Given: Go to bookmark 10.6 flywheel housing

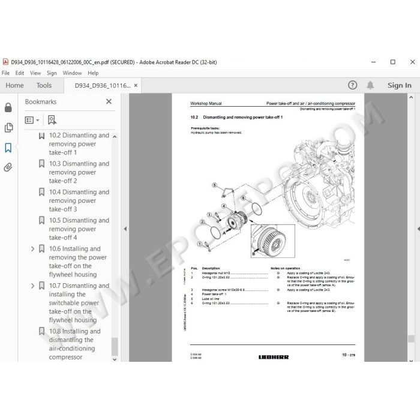Looking at the screenshot, I should coord(78,262).
